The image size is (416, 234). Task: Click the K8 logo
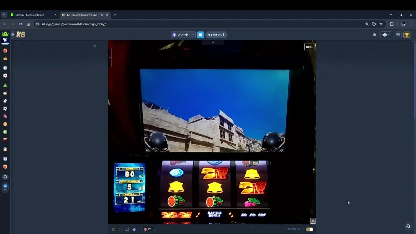[20, 34]
